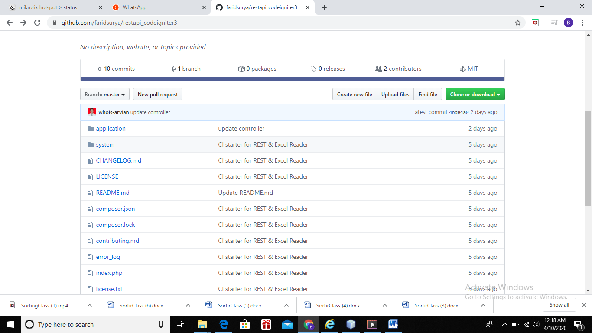Bookmark this page with the star icon
The width and height of the screenshot is (592, 333).
518,23
